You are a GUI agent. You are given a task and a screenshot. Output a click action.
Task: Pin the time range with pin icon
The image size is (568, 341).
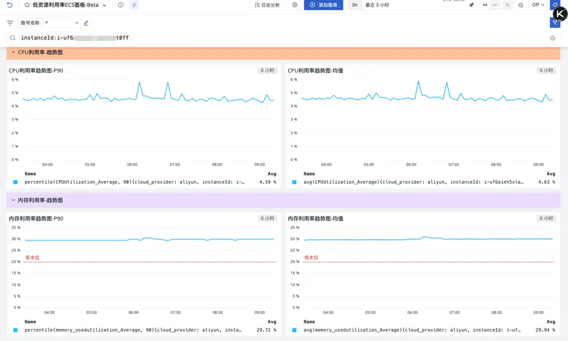pos(471,5)
